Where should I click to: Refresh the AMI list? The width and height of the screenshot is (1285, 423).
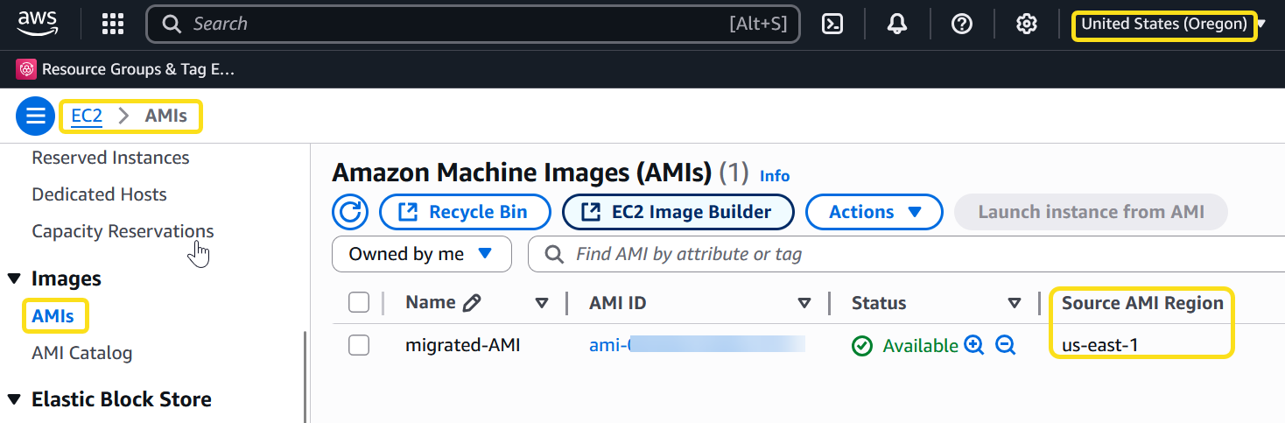pyautogui.click(x=350, y=212)
